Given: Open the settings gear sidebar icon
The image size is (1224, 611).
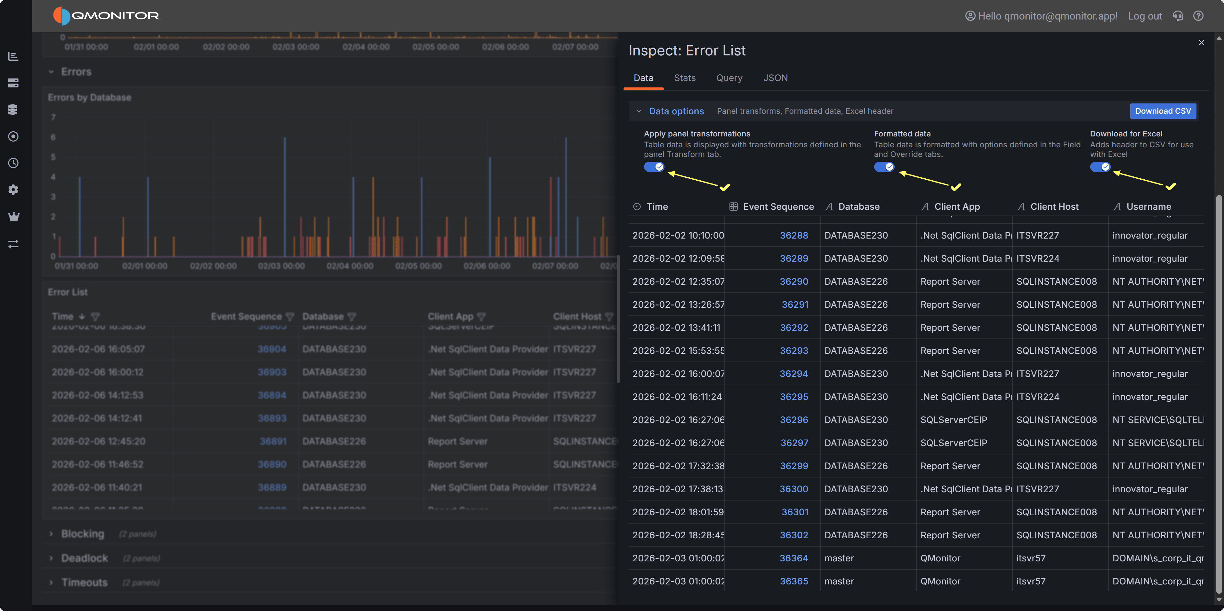Looking at the screenshot, I should pyautogui.click(x=13, y=190).
